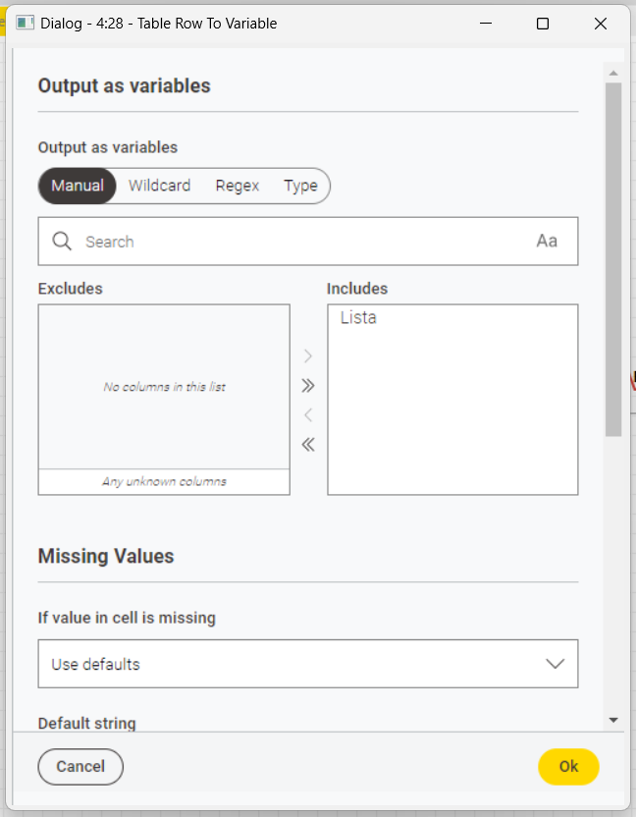Image resolution: width=636 pixels, height=817 pixels.
Task: Click the double right arrow move-all icon
Action: point(308,386)
